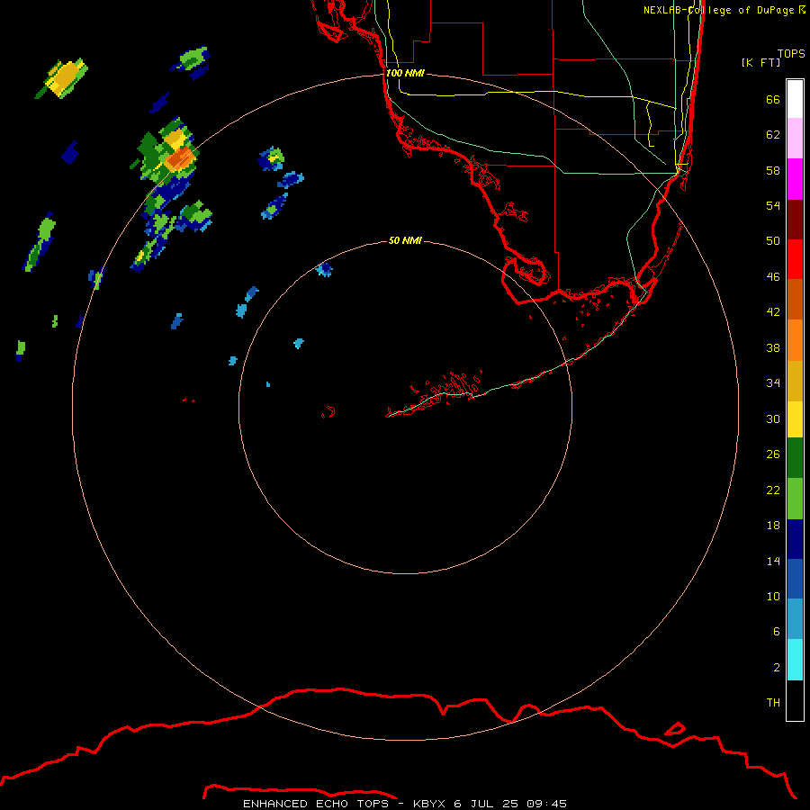Click the '30' legend value
Screen dimensions: 810x810
[773, 418]
